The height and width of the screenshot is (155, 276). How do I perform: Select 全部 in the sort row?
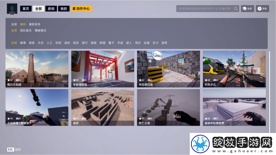[14, 24]
